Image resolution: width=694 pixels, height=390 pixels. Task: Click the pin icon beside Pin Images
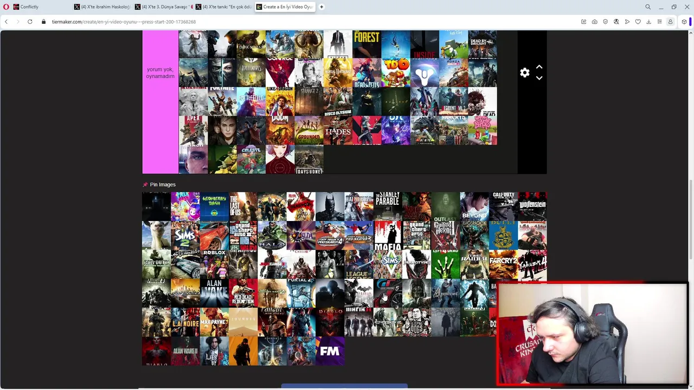(x=145, y=185)
